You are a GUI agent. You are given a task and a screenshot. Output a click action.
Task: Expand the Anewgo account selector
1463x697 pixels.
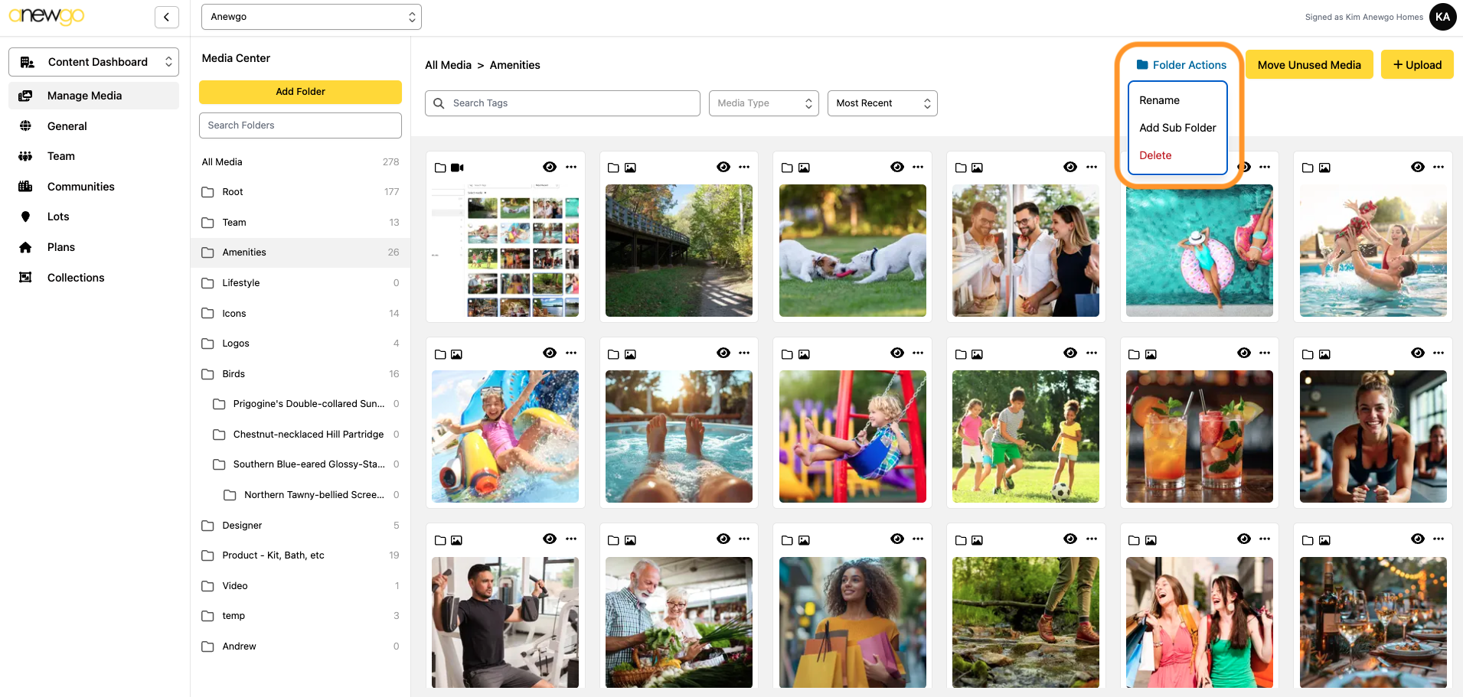(x=311, y=17)
